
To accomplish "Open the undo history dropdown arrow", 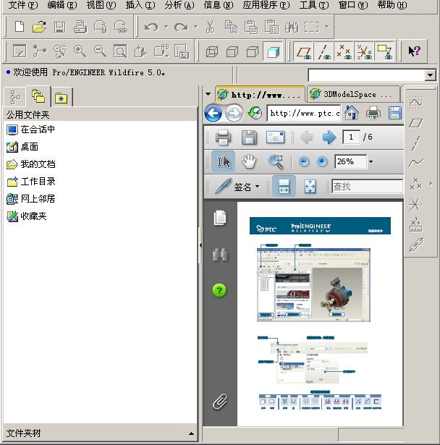I will tap(166, 27).
